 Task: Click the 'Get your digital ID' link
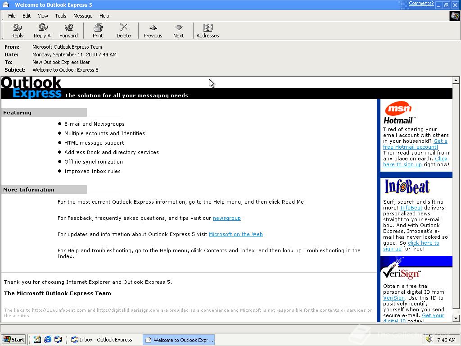(433, 315)
